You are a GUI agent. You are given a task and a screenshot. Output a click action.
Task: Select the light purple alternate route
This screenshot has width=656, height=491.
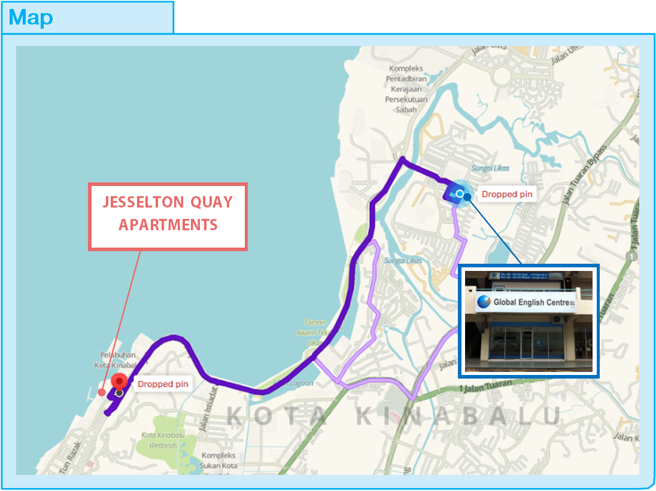(x=372, y=311)
